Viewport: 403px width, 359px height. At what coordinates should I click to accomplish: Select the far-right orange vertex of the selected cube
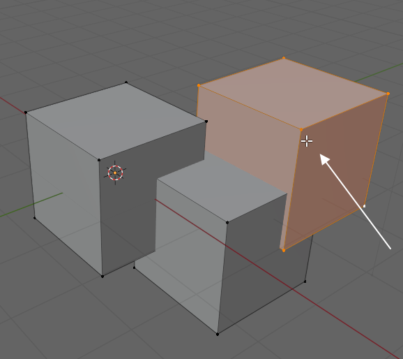388,94
